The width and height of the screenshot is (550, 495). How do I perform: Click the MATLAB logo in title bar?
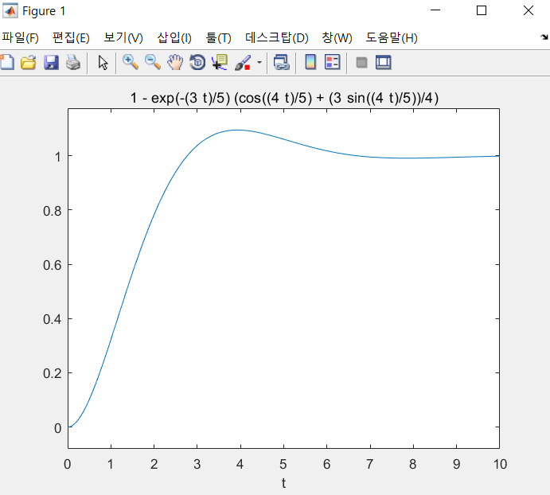[10, 10]
